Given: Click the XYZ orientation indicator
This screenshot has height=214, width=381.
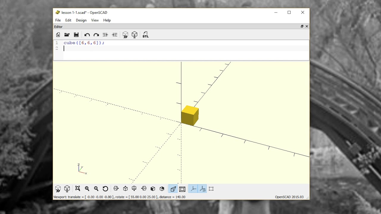Looking at the screenshot, I should pyautogui.click(x=82, y=169).
